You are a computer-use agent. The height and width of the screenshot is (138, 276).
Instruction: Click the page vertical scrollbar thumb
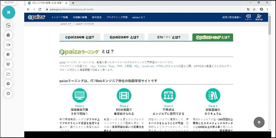270,26
